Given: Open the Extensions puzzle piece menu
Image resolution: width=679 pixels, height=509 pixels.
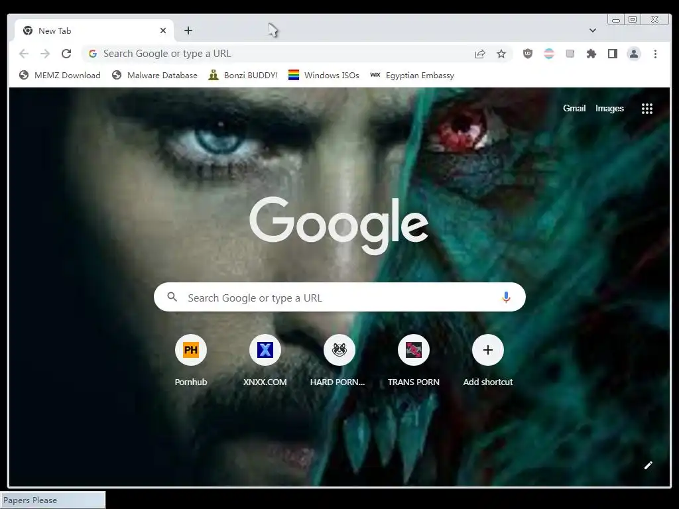Looking at the screenshot, I should pyautogui.click(x=591, y=54).
